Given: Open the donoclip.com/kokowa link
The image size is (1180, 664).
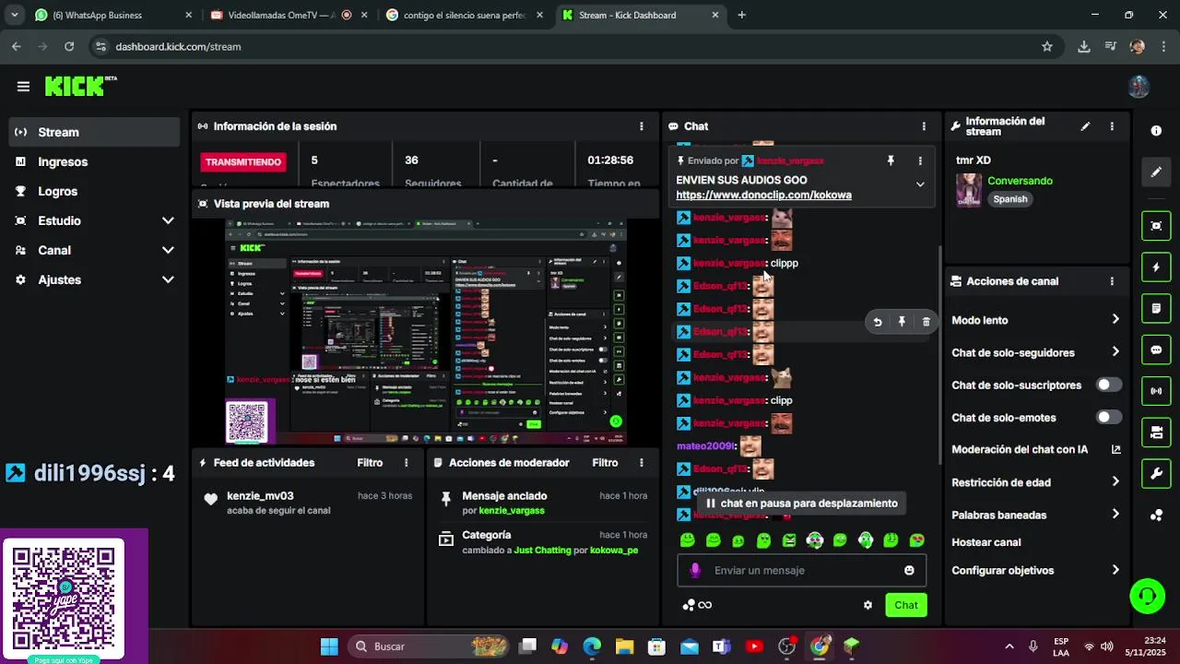Looking at the screenshot, I should (763, 196).
